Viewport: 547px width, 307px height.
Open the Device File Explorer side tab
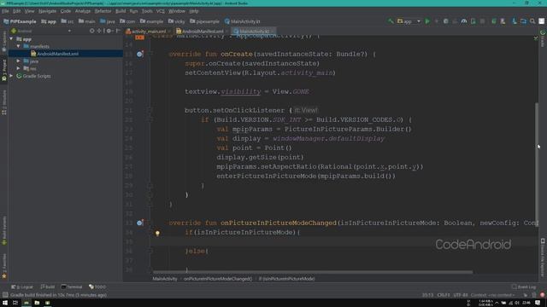point(543,258)
